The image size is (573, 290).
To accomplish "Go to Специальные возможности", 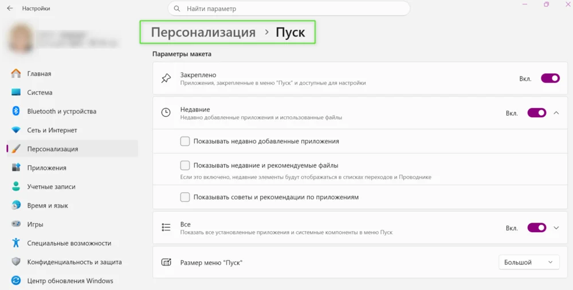I will coord(72,243).
